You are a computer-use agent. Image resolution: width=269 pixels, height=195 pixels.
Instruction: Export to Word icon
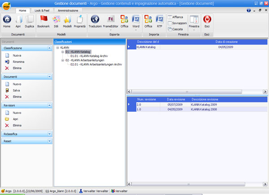tap(136, 22)
